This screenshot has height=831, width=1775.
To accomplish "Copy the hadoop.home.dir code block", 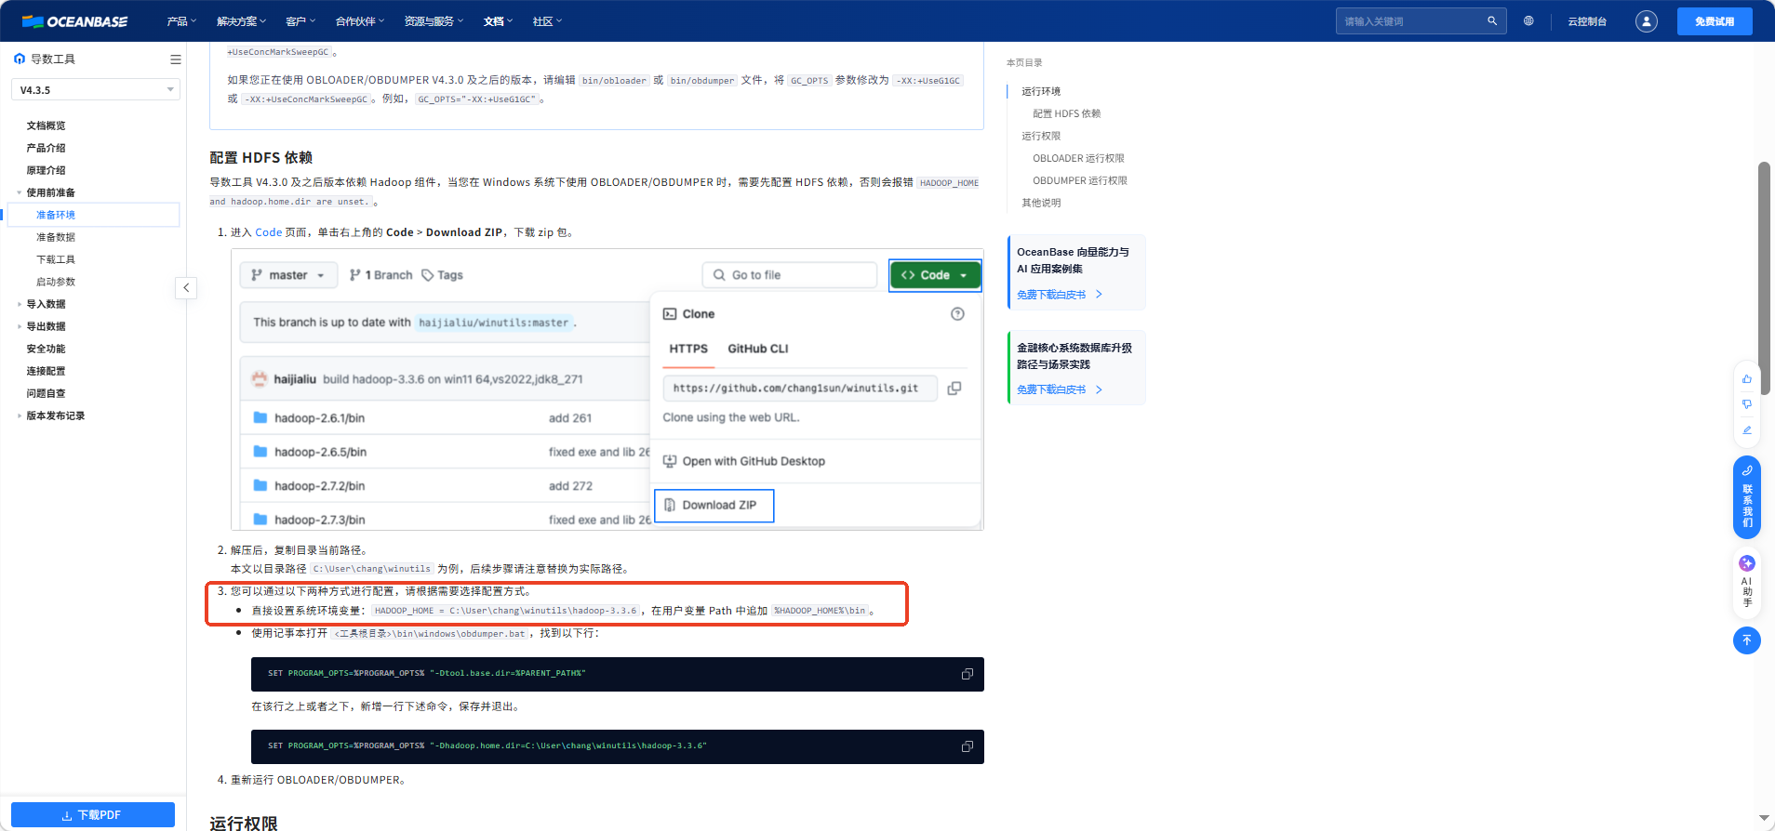I will click(967, 746).
